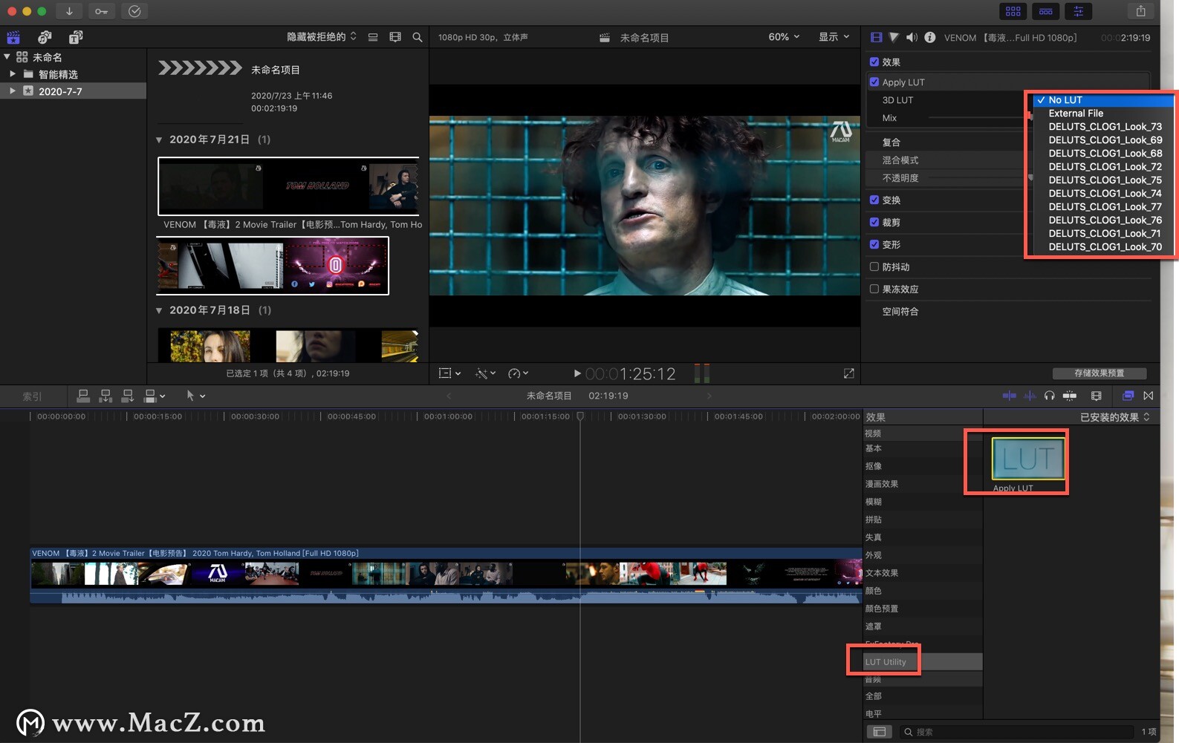Open the 已安装的效果 dropdown
The height and width of the screenshot is (743, 1179).
1114,417
